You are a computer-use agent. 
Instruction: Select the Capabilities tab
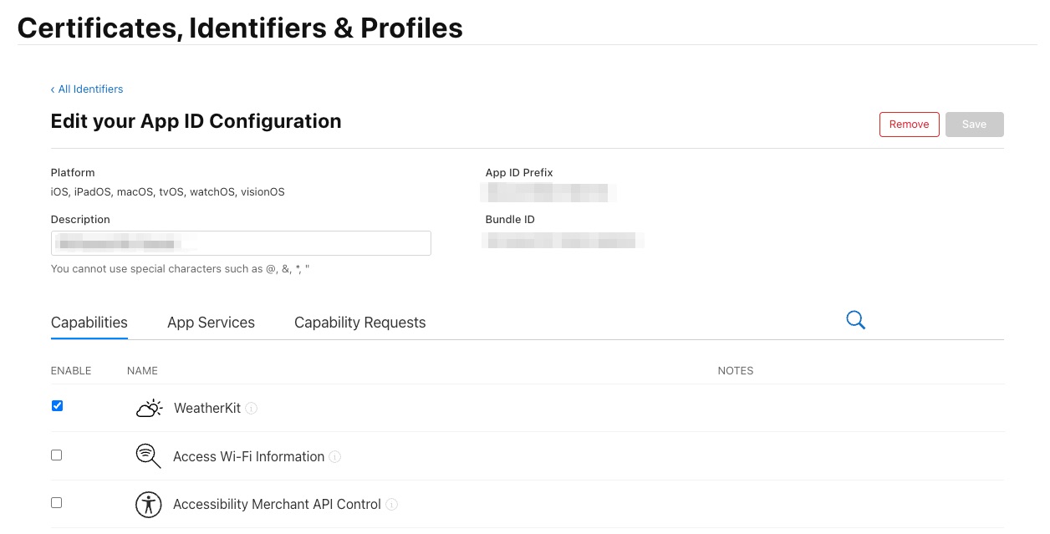(x=89, y=323)
